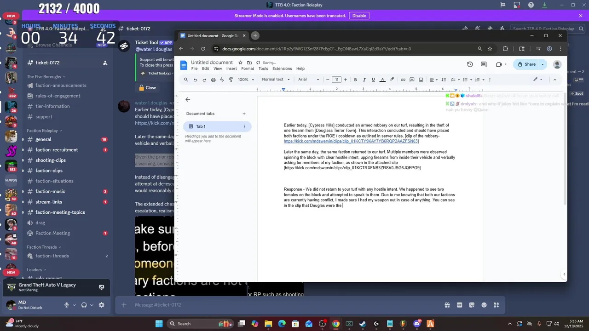The image size is (589, 331).
Task: Add a new document tab
Action: [x=244, y=114]
